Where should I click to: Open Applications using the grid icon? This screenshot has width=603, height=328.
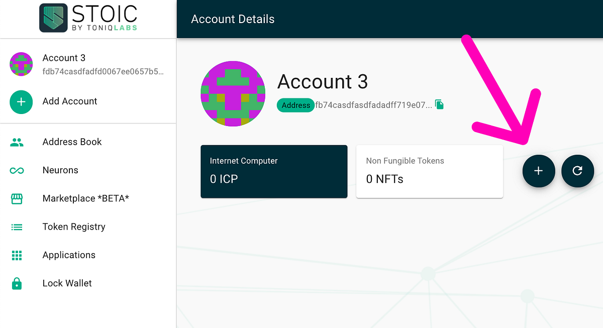[17, 255]
